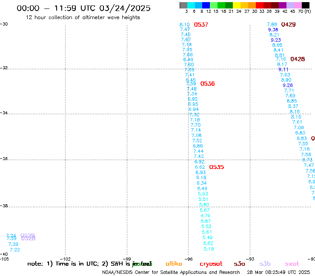This screenshot has width=315, height=276.
Task: Click the 's3a' satellite legend label
Action: (x=239, y=264)
